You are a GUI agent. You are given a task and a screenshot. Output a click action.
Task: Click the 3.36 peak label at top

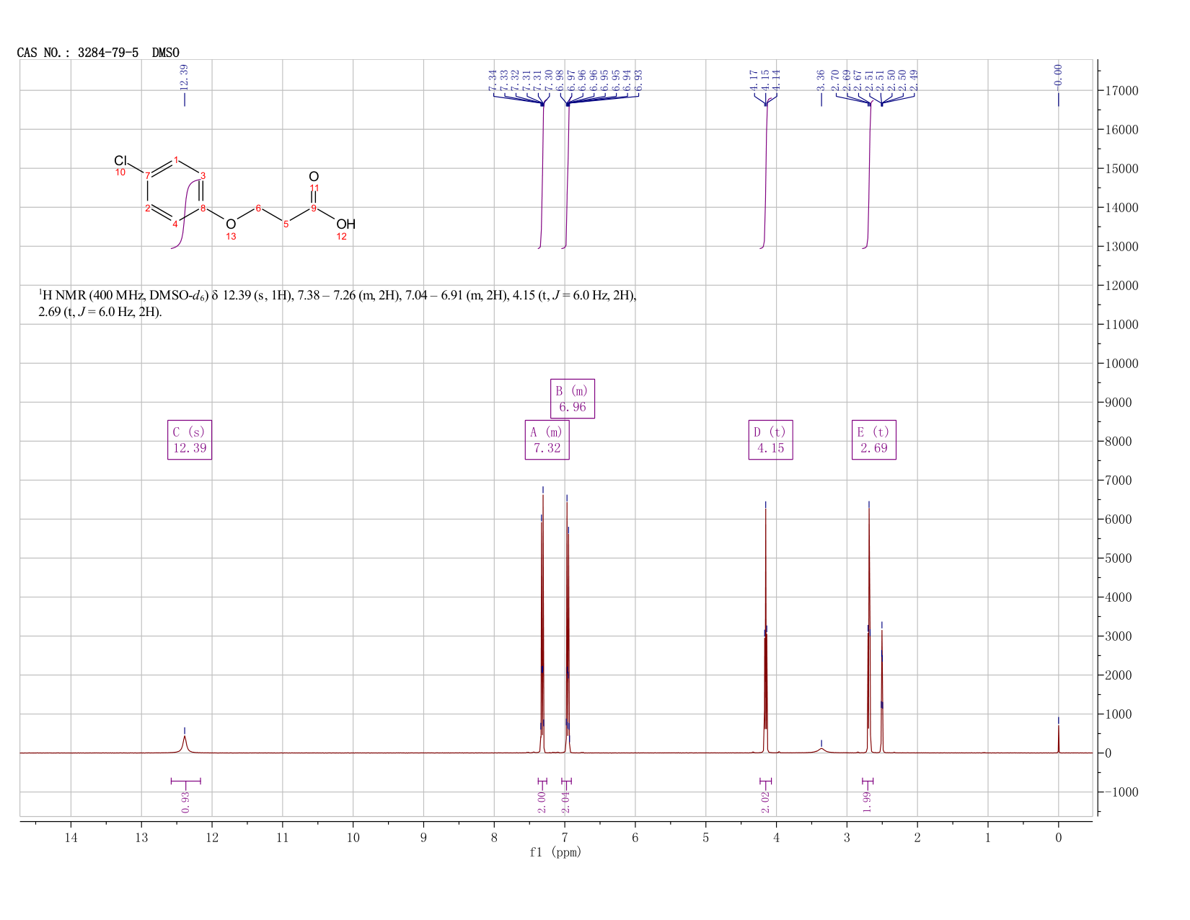coord(821,79)
